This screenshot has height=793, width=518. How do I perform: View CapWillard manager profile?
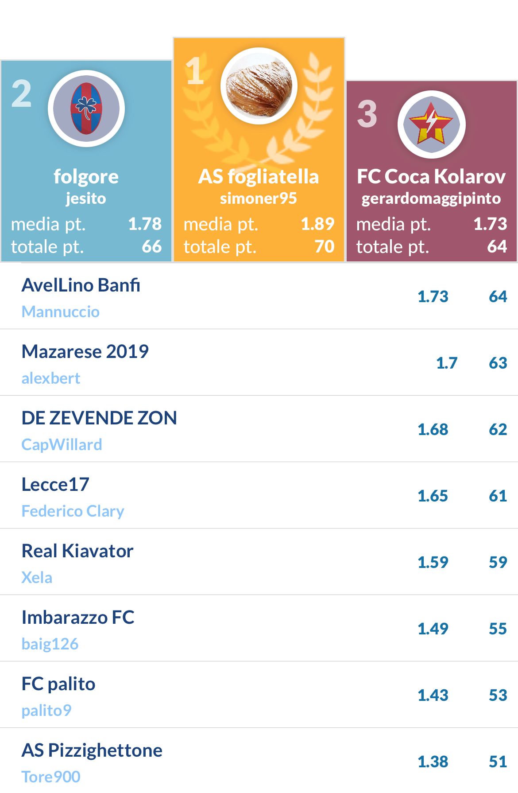pos(62,445)
